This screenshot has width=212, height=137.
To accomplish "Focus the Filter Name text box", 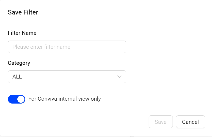I will click(x=67, y=47).
